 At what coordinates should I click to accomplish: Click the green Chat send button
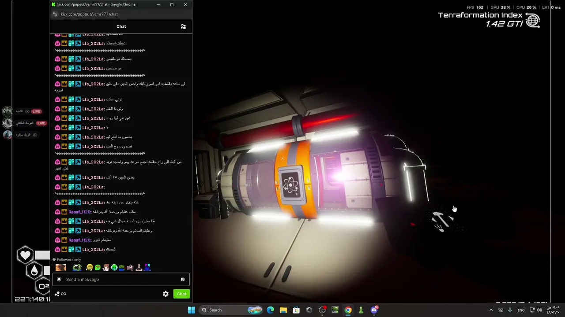click(x=181, y=294)
